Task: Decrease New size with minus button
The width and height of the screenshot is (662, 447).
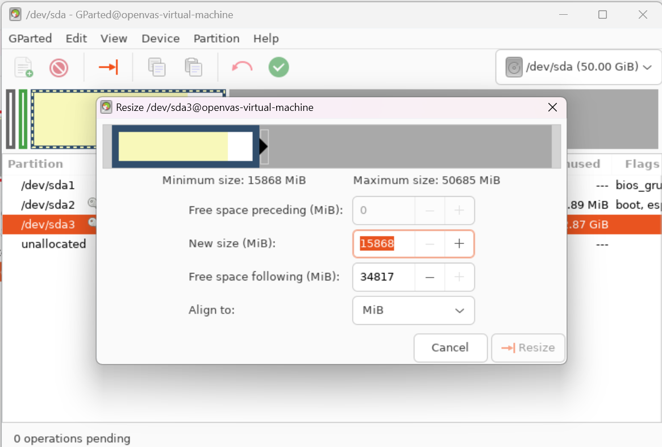Action: pos(430,244)
